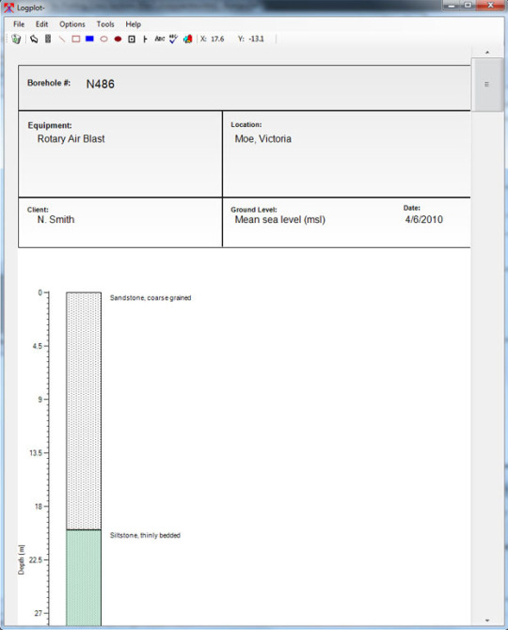Select the scale bar tick tool

[x=145, y=39]
